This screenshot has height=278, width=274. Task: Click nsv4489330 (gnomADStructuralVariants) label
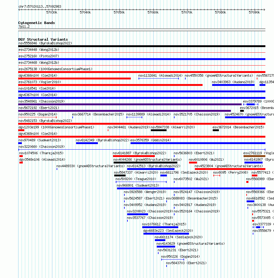coord(91,166)
